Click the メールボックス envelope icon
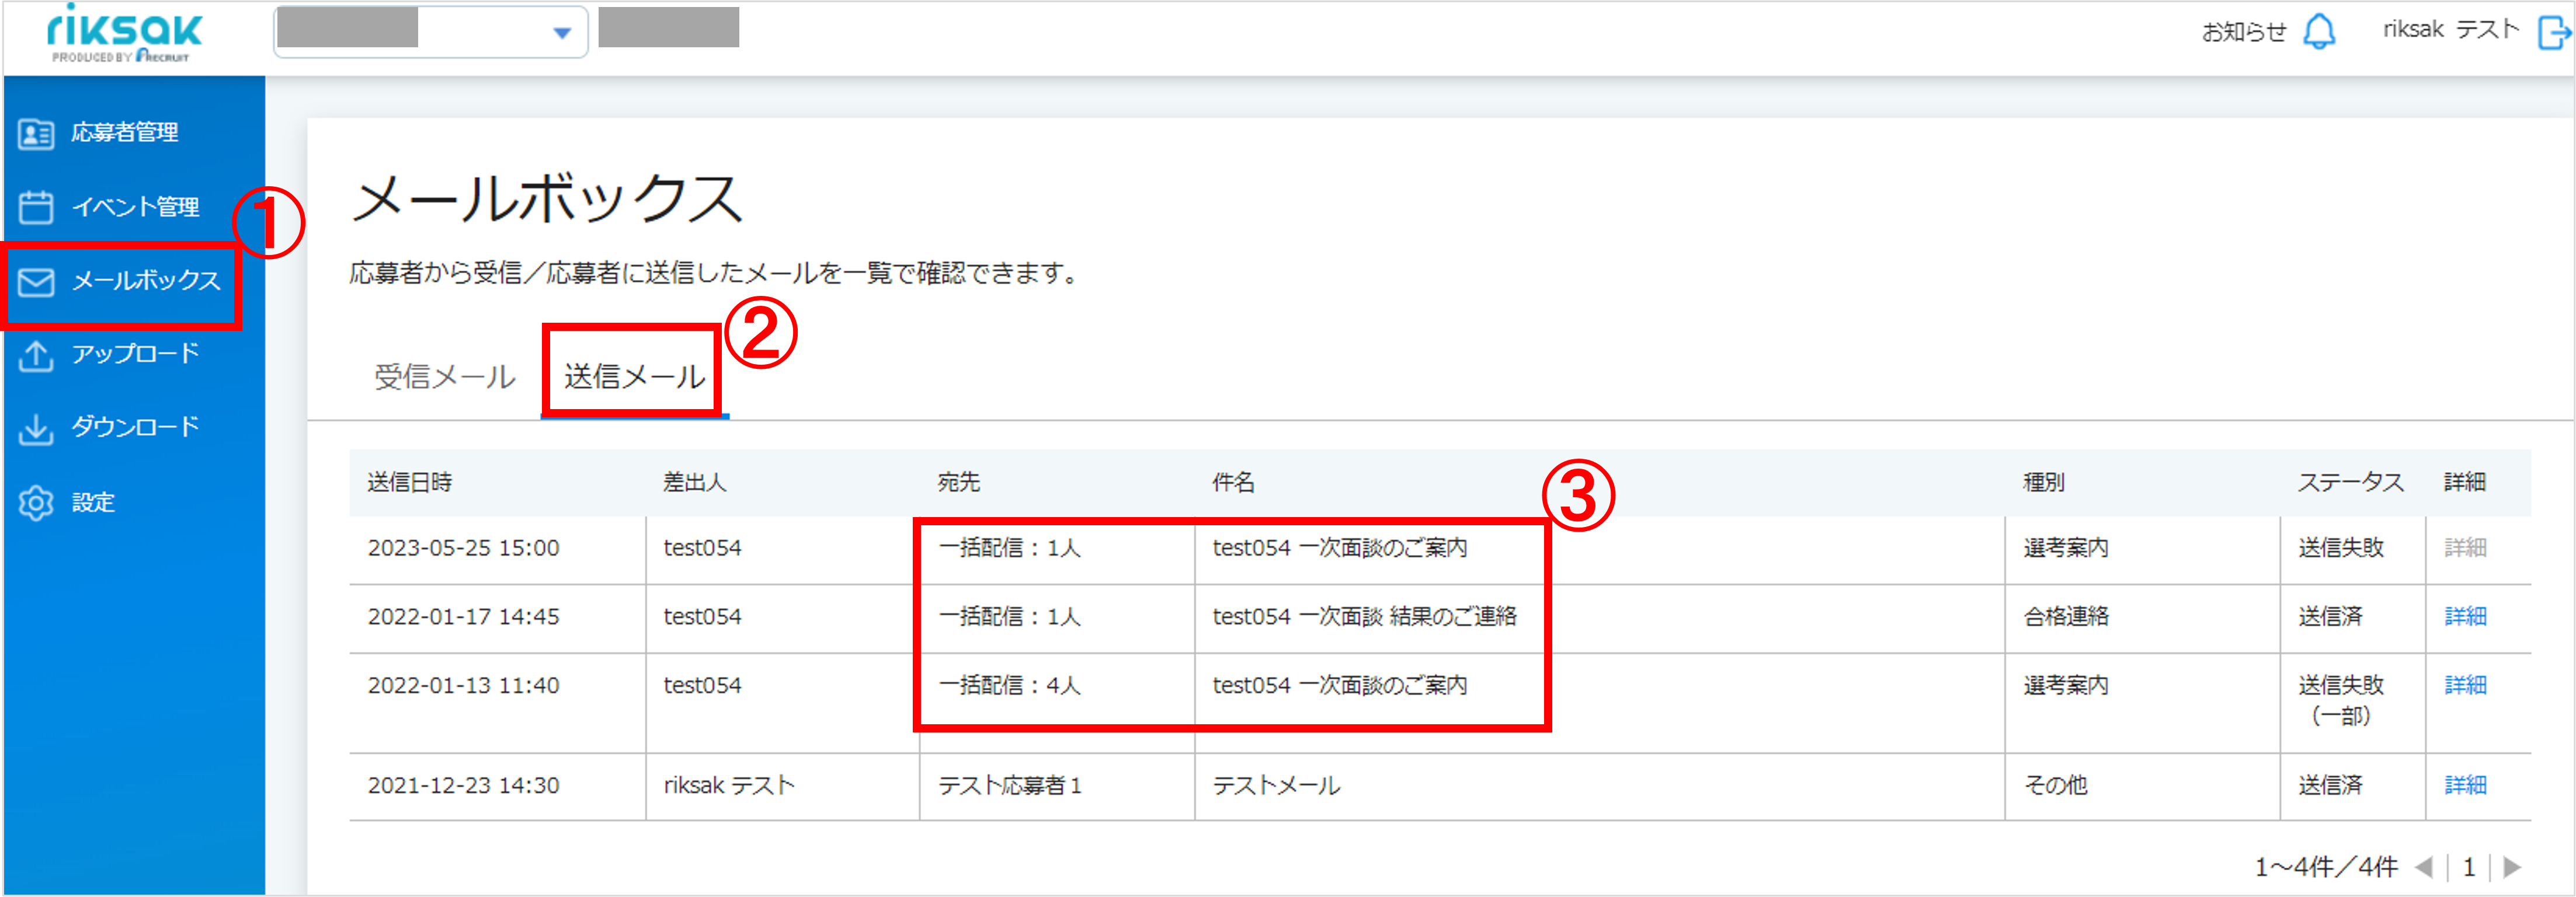 36,282
